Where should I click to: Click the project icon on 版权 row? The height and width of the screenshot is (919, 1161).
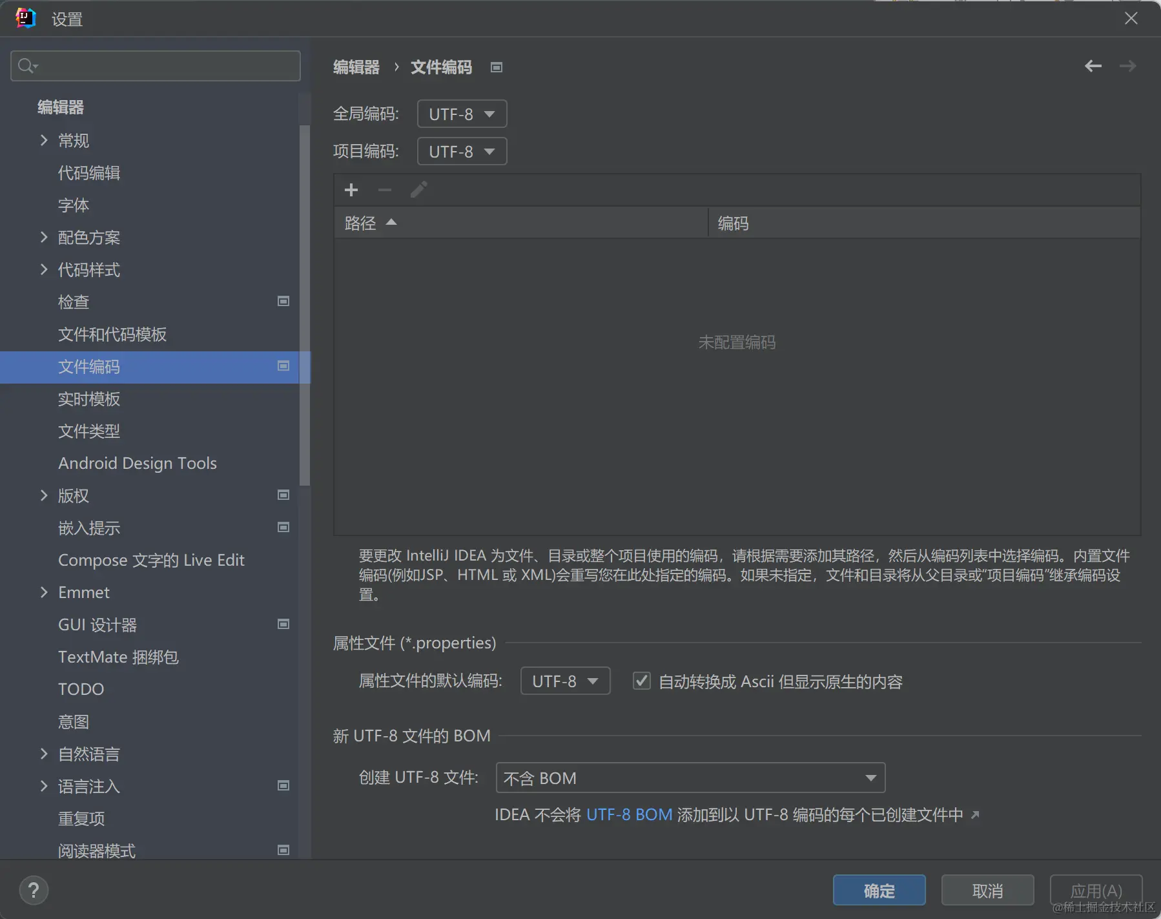point(283,495)
